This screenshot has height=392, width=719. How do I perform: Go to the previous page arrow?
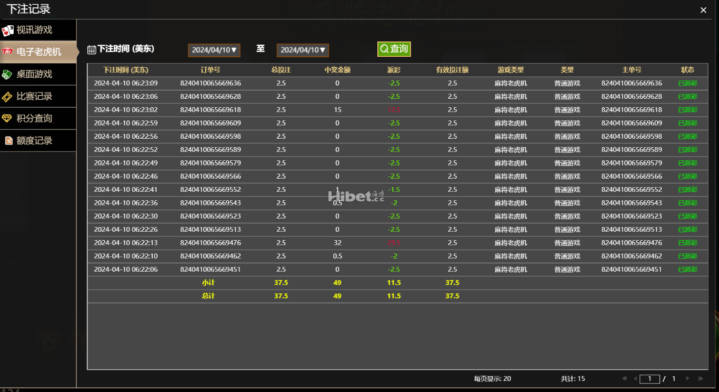tap(635, 378)
